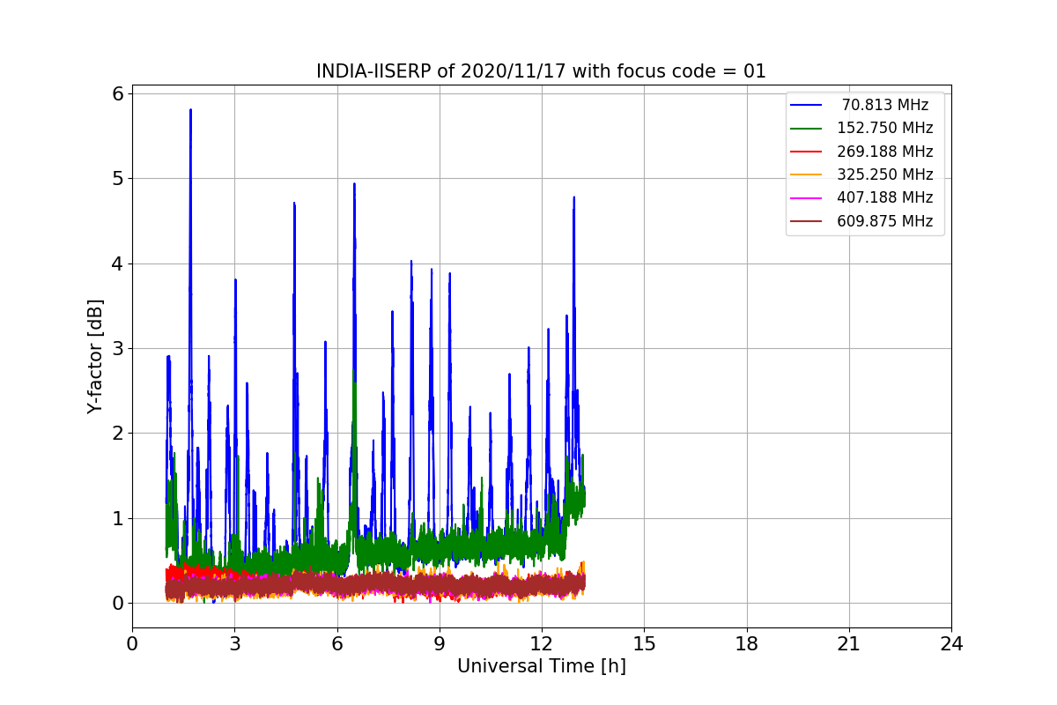
Task: Select the '152.750 MHz' legend label
Action: click(x=885, y=128)
